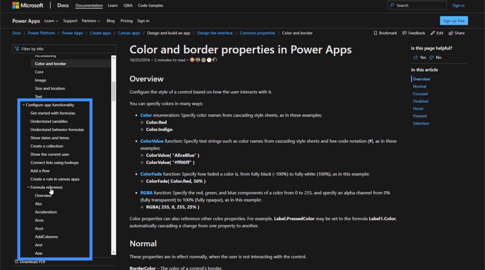Click the Docs brand link
The image size is (485, 270).
(63, 5)
